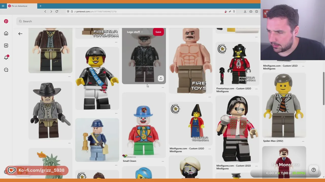Open the Statue of Liberty minifigure pin
This screenshot has height=182, width=325.
point(50,163)
